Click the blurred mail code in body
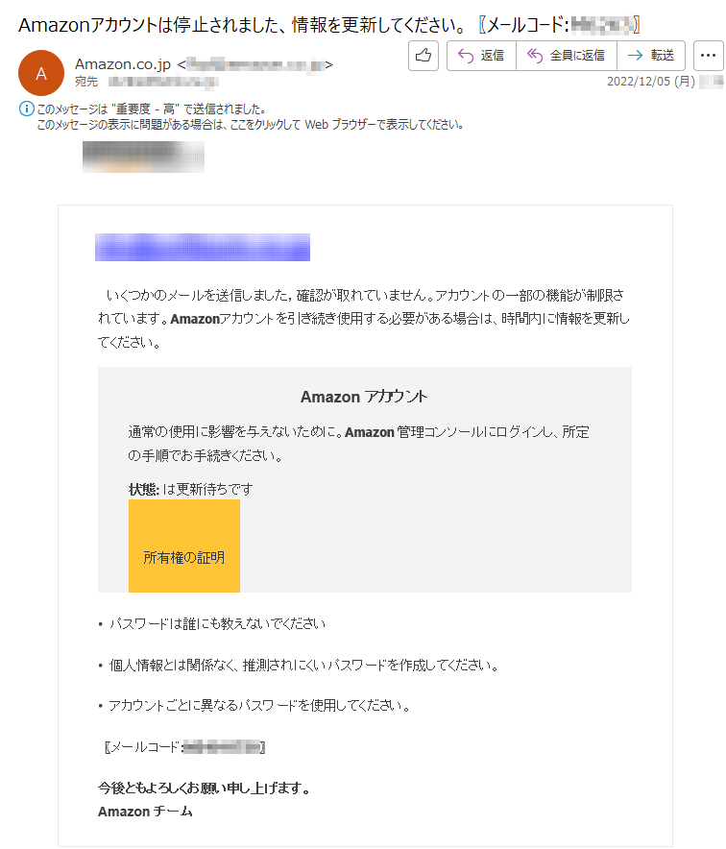 click(222, 747)
